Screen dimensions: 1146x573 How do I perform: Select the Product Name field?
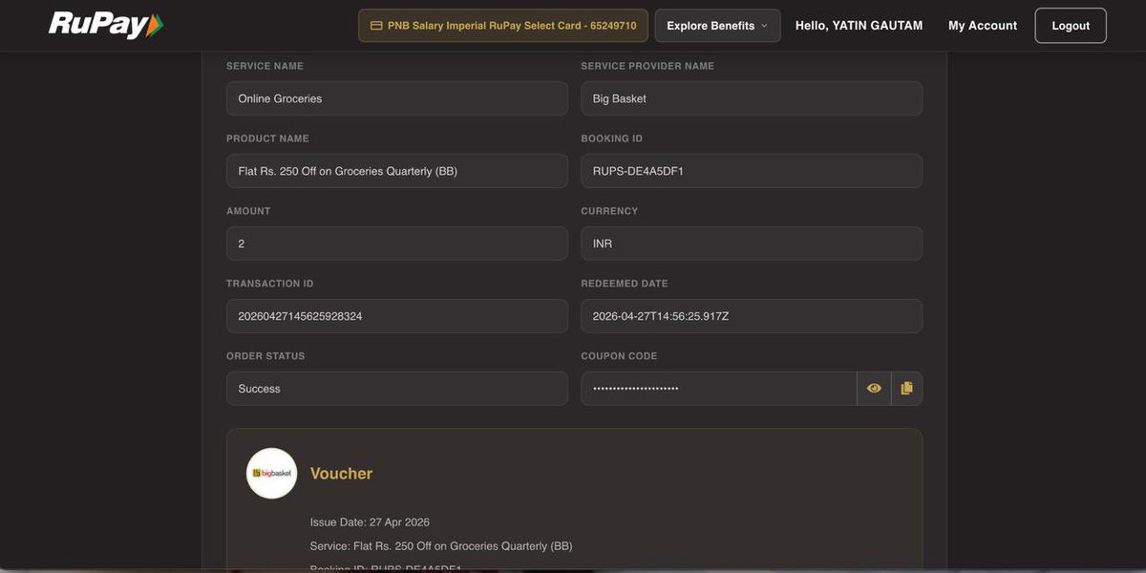click(397, 171)
